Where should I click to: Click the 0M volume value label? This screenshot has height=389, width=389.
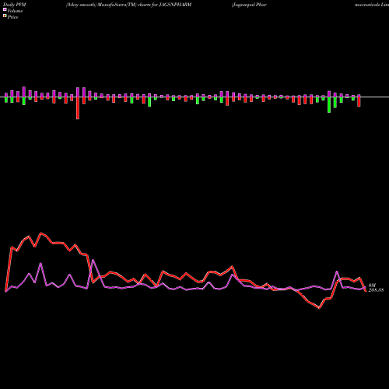pyautogui.click(x=372, y=286)
